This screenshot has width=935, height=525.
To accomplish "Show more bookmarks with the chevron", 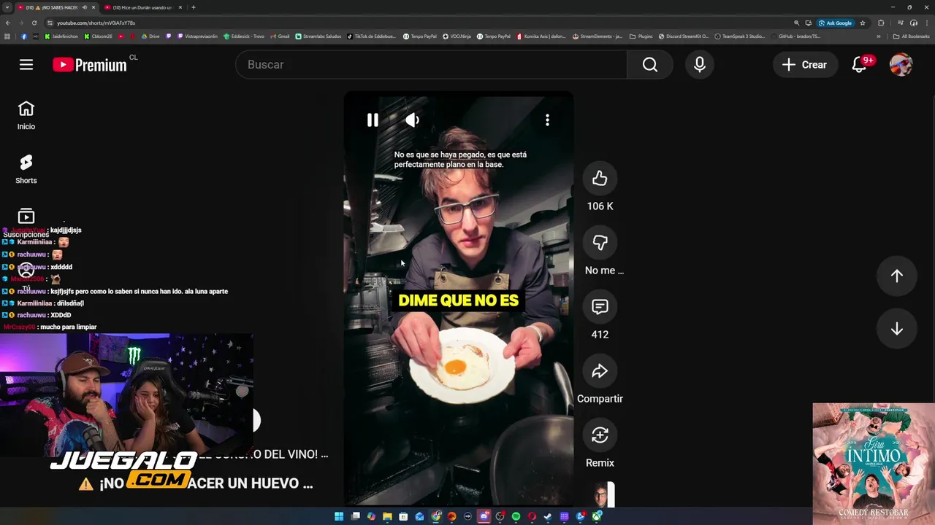I will pos(879,36).
